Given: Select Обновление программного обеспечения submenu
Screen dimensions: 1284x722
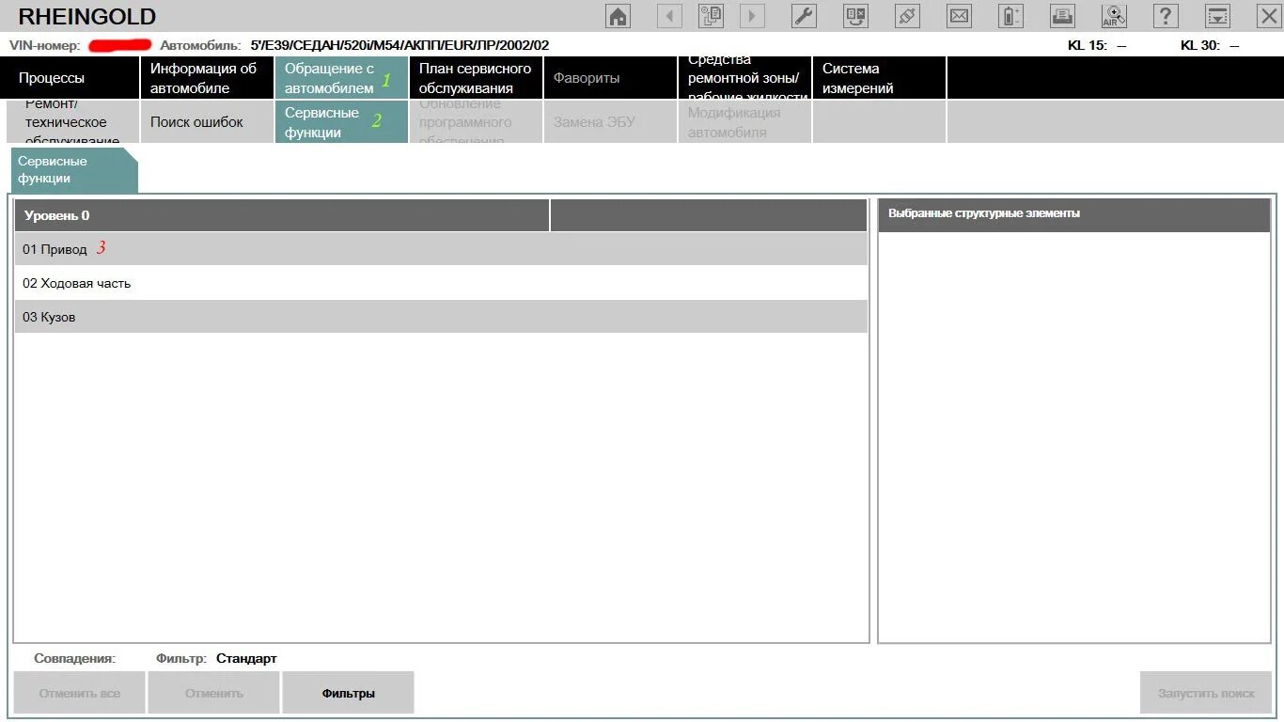Looking at the screenshot, I should click(476, 121).
